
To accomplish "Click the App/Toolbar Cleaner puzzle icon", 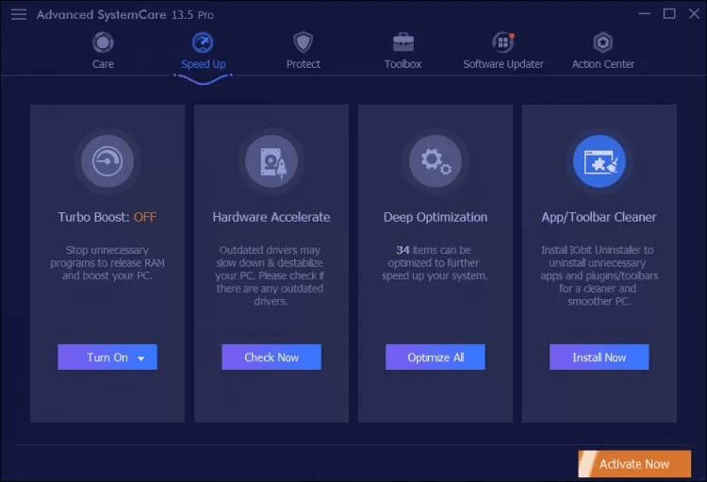I will [600, 161].
